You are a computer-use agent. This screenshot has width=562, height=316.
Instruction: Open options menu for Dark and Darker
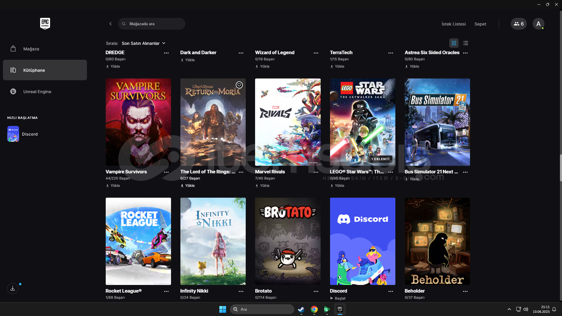click(x=241, y=53)
